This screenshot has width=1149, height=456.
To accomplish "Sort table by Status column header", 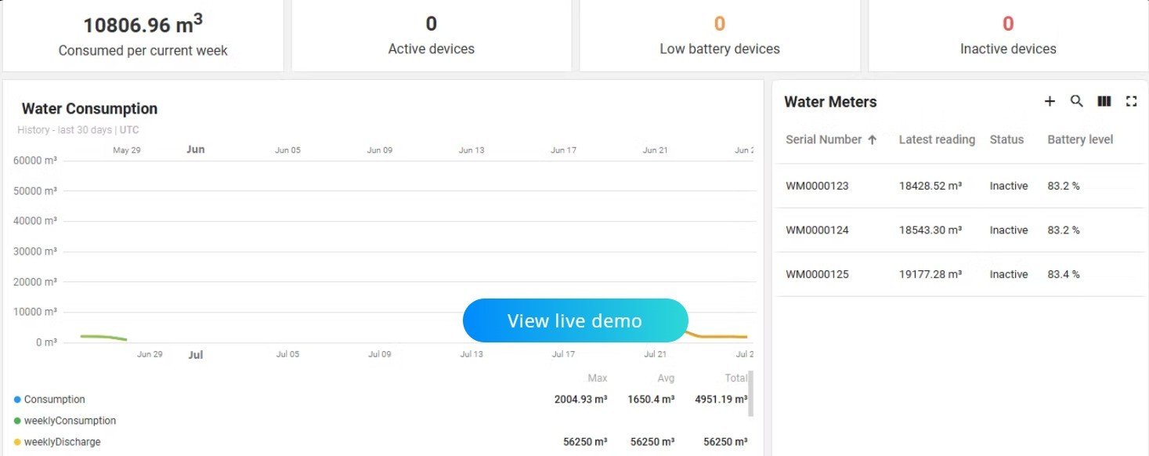I will point(1006,139).
